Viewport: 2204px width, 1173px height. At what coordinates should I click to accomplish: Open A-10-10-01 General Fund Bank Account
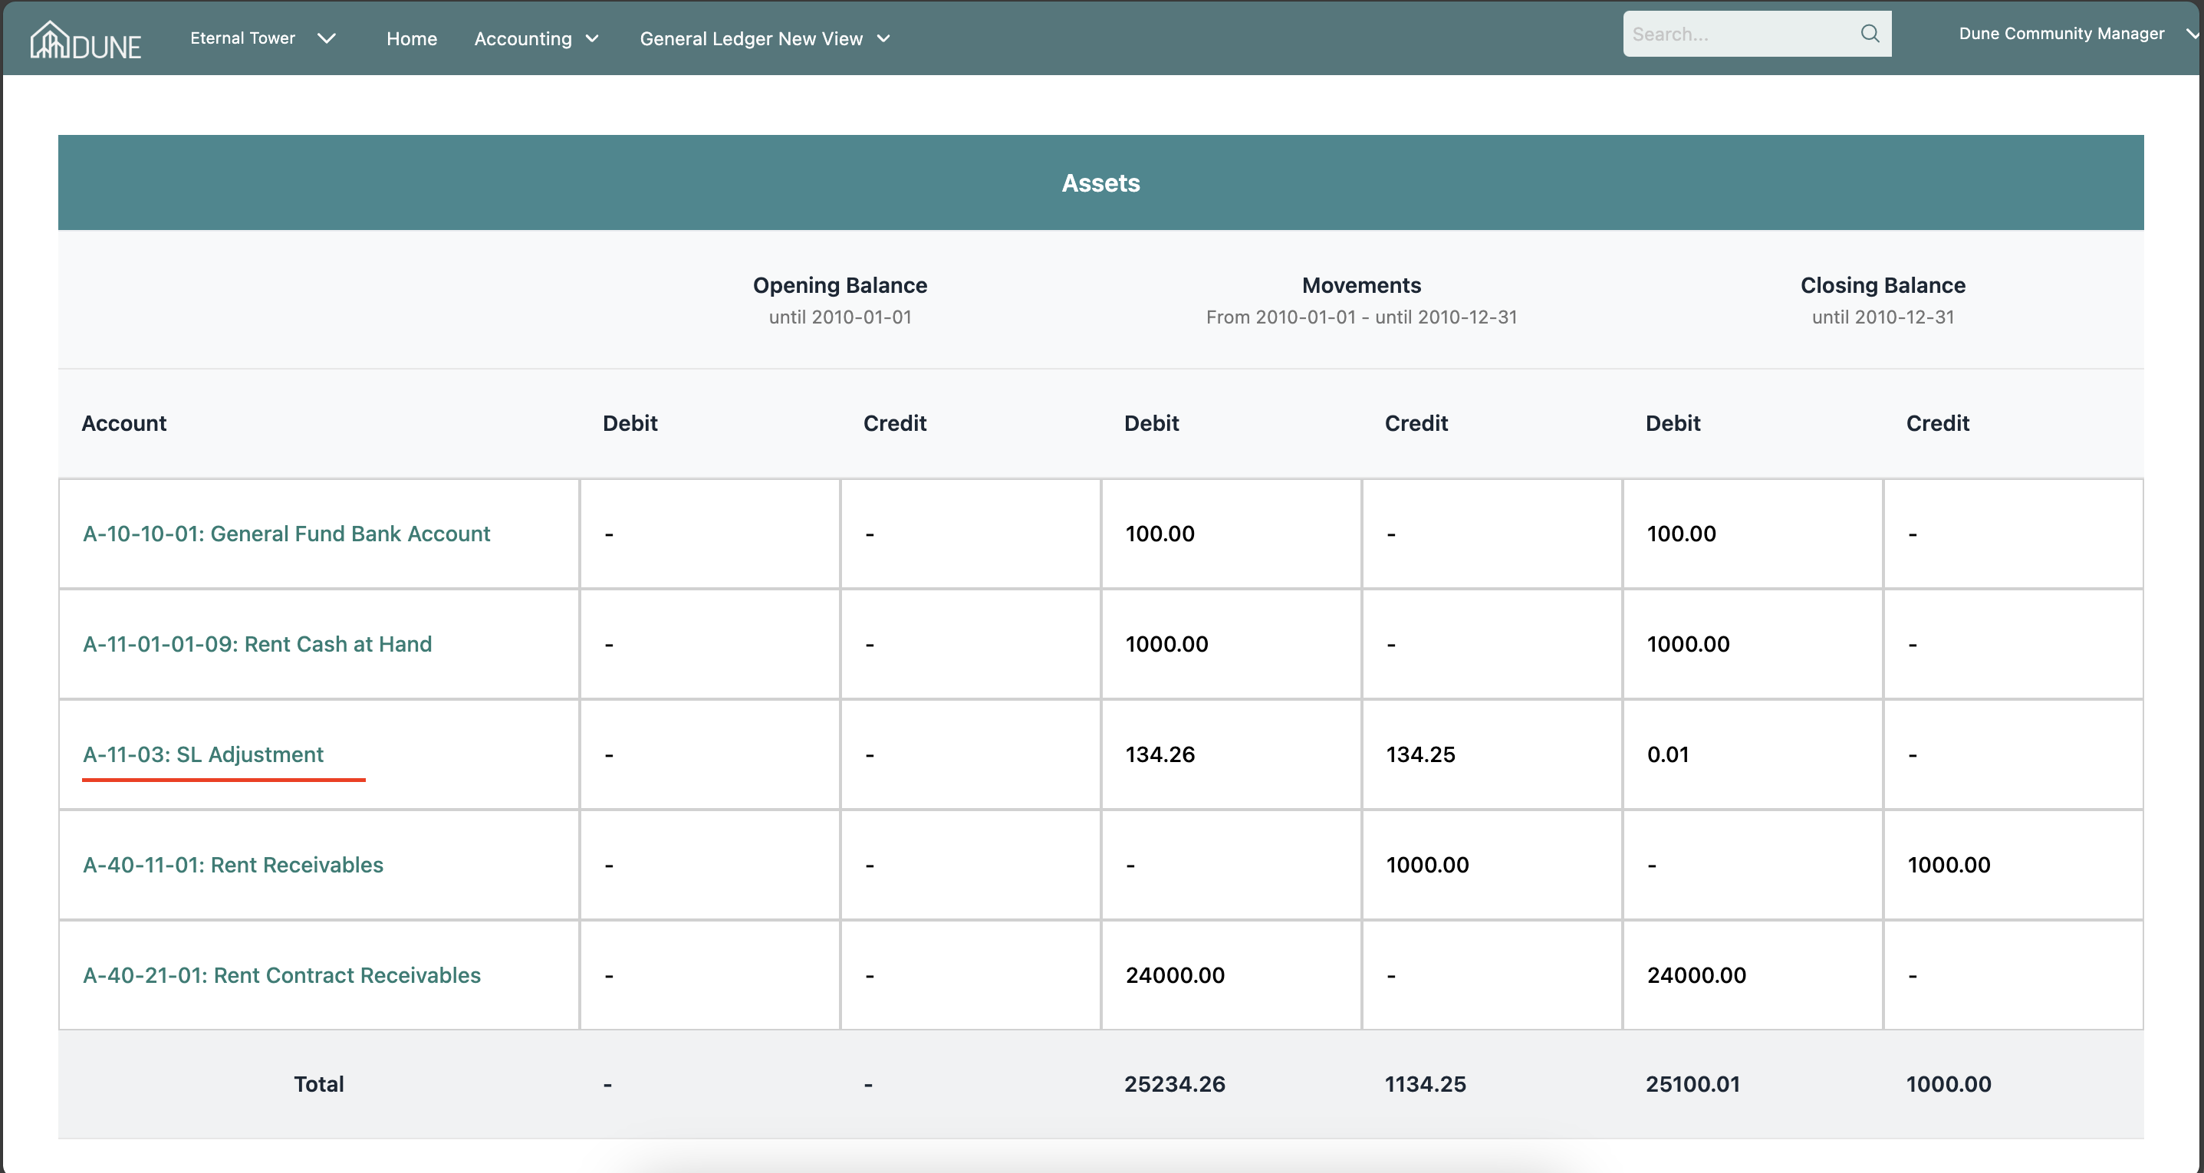coord(286,534)
